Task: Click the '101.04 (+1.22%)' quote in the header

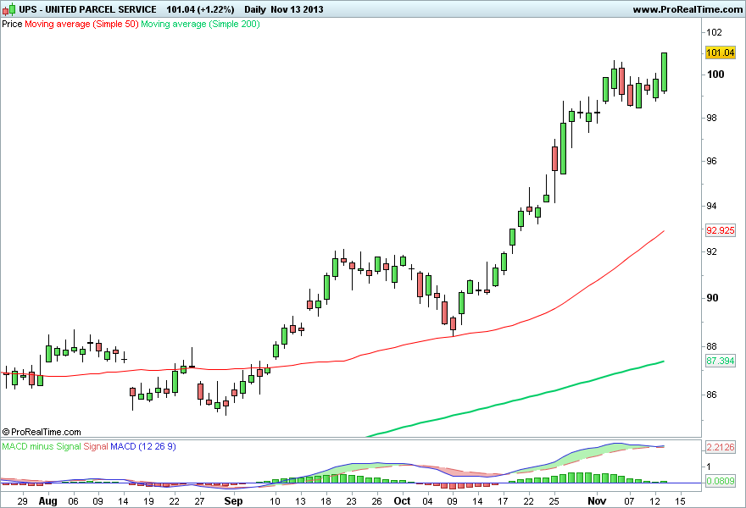Action: pos(200,9)
